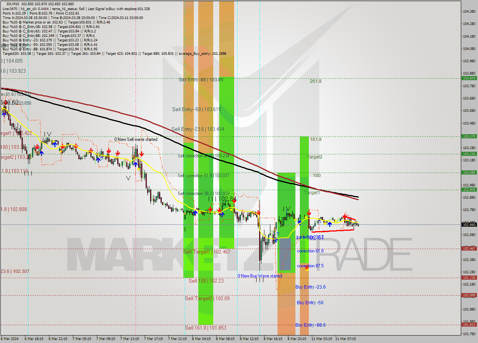Click the 'I I I 102.84' wave label
Viewport: 478px width, 343px height.
point(222,199)
